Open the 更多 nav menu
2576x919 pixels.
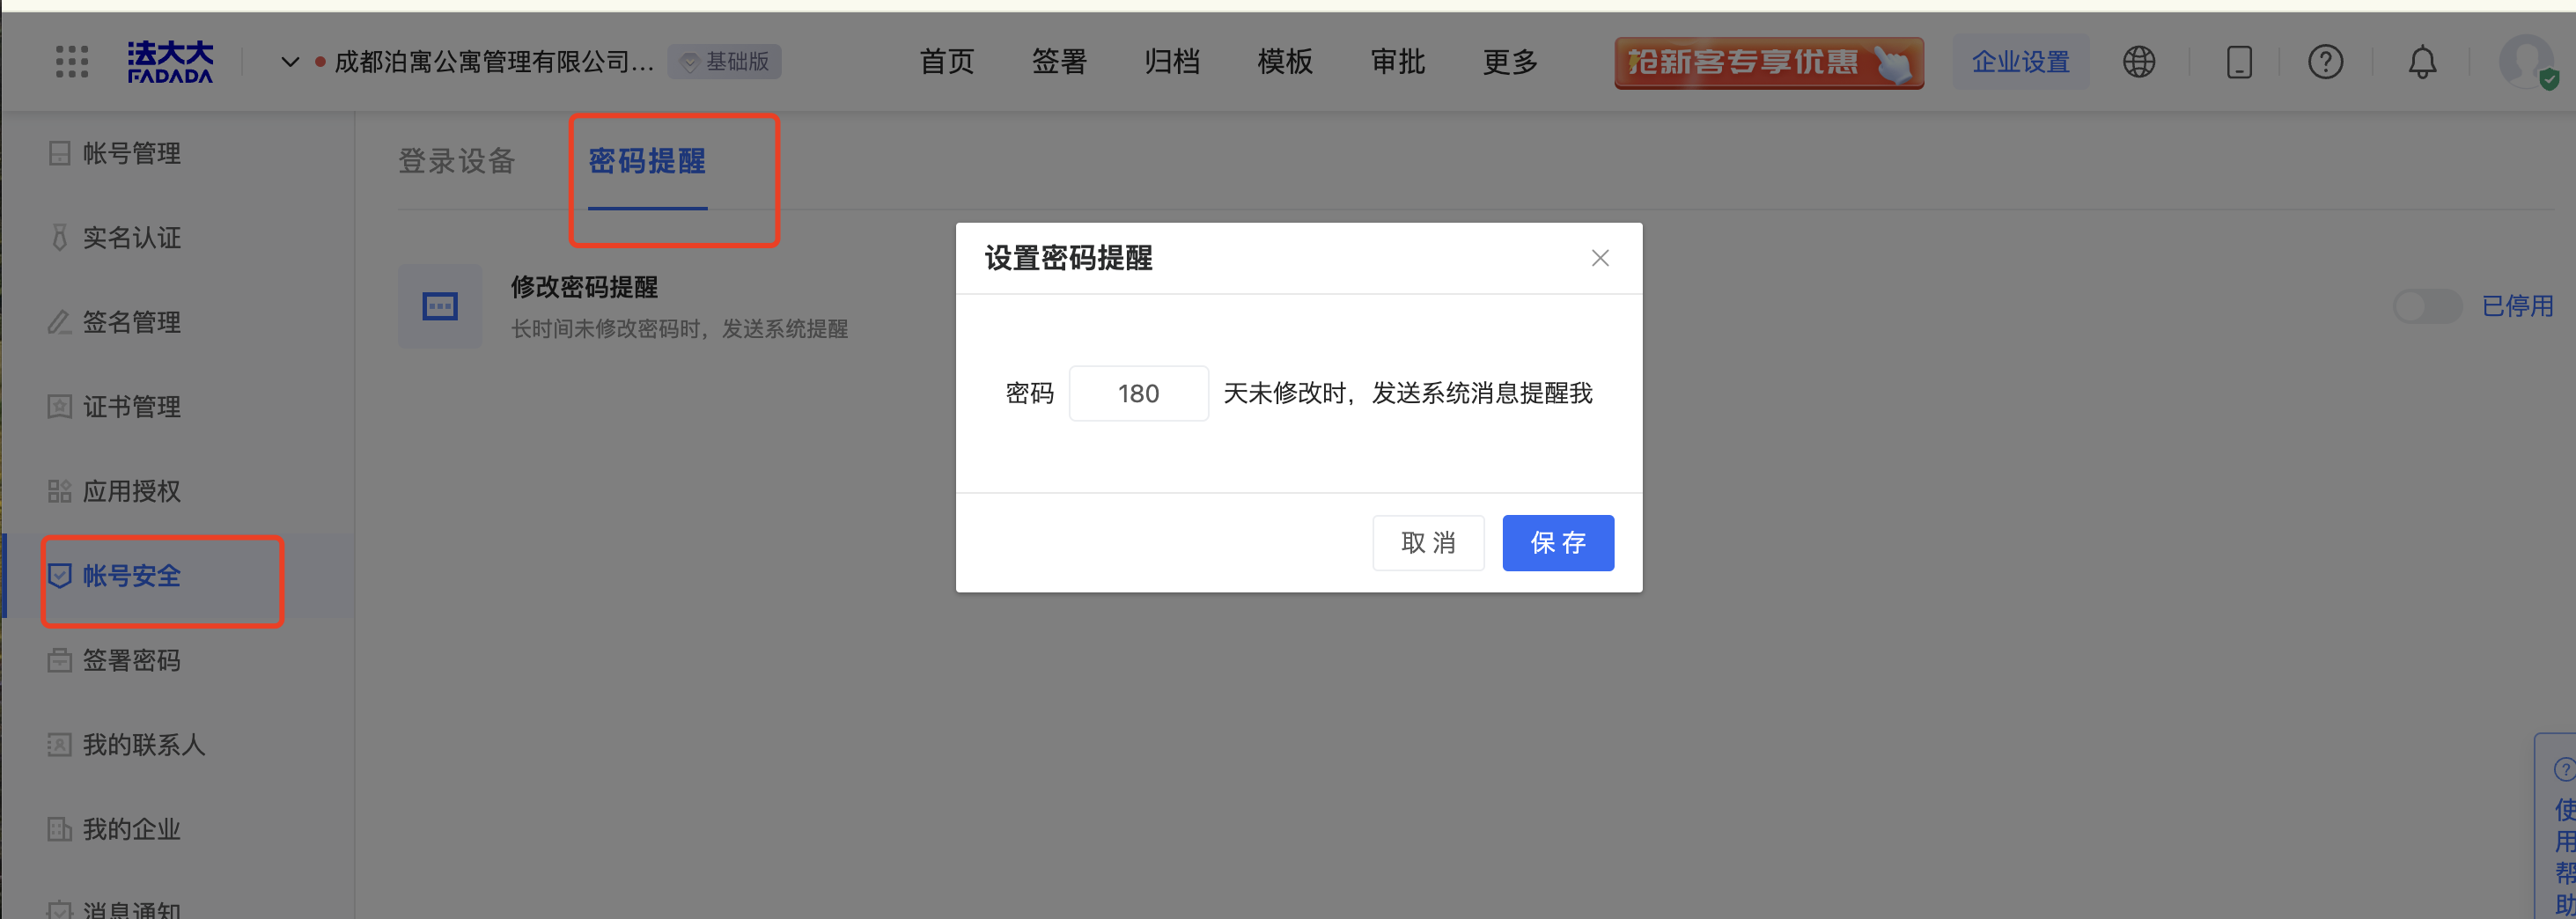click(1510, 62)
